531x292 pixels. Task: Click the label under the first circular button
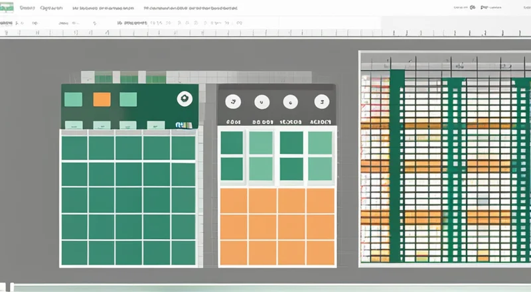[233, 122]
